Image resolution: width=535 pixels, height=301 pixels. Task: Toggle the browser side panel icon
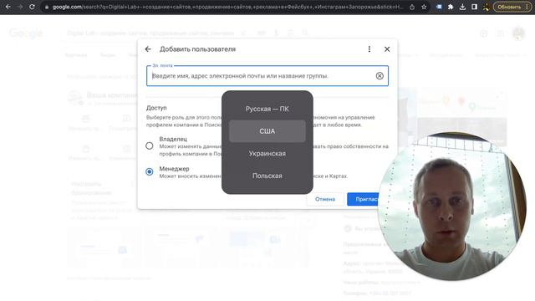(474, 7)
